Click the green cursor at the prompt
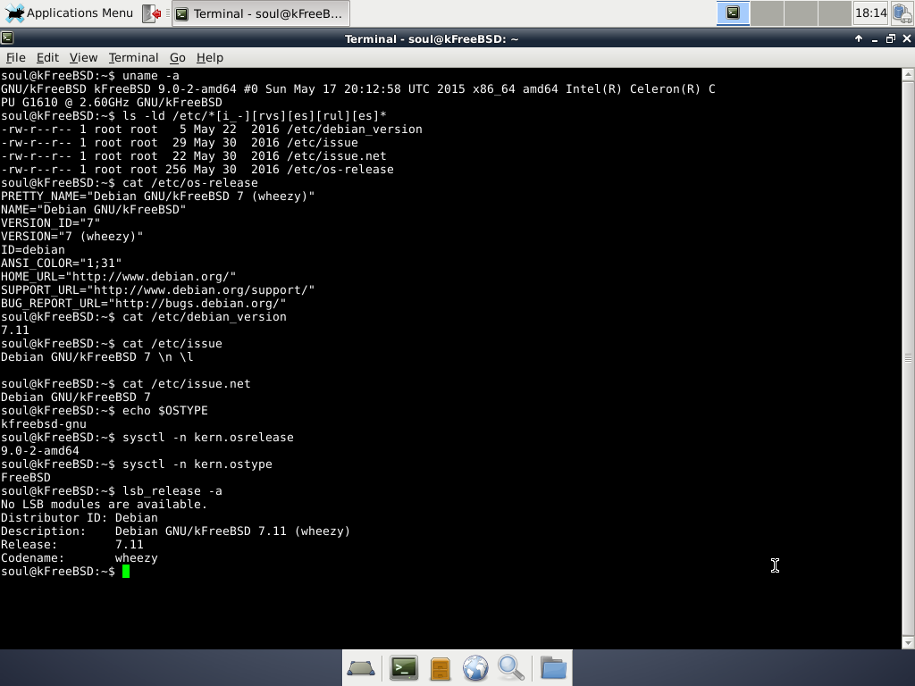Viewport: 915px width, 686px height. pyautogui.click(x=126, y=573)
